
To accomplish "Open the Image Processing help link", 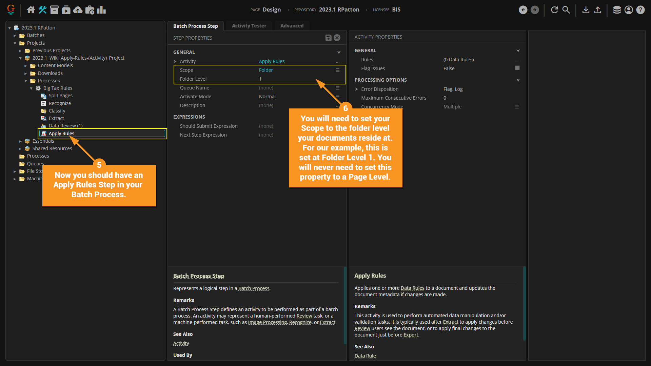I will 267,322.
